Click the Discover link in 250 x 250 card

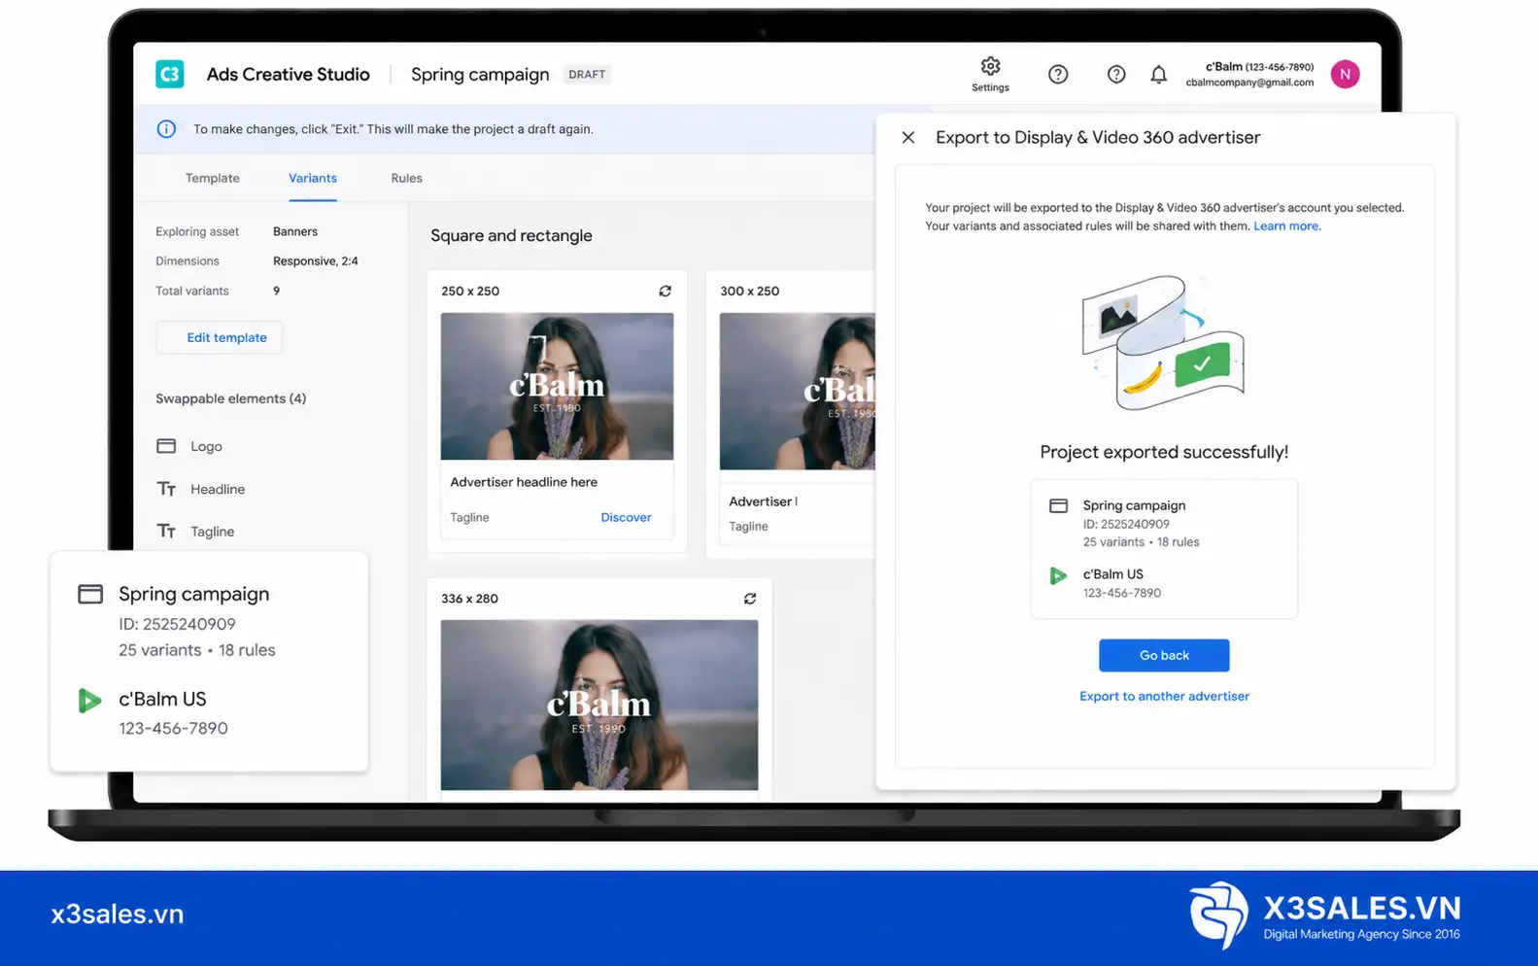point(626,517)
